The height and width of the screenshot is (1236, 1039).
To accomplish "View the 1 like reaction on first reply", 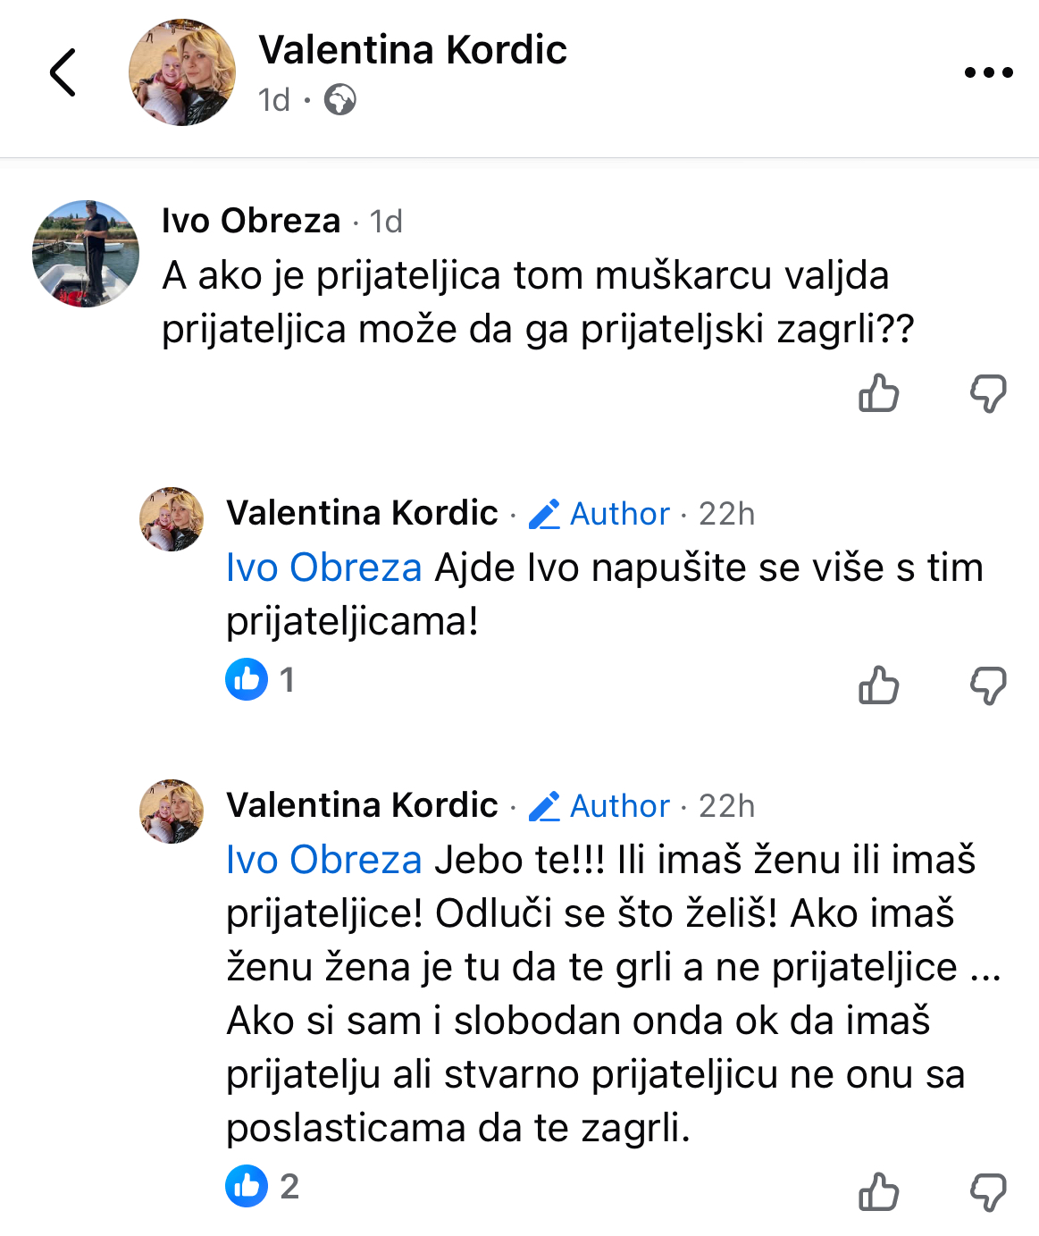I will tap(260, 679).
